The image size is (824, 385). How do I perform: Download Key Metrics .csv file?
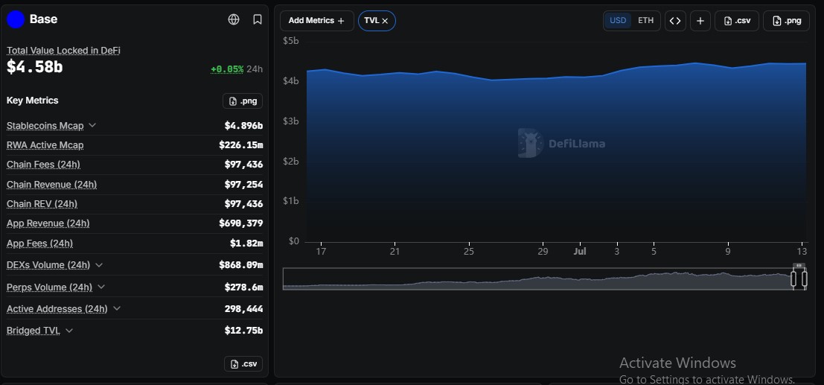(x=243, y=364)
